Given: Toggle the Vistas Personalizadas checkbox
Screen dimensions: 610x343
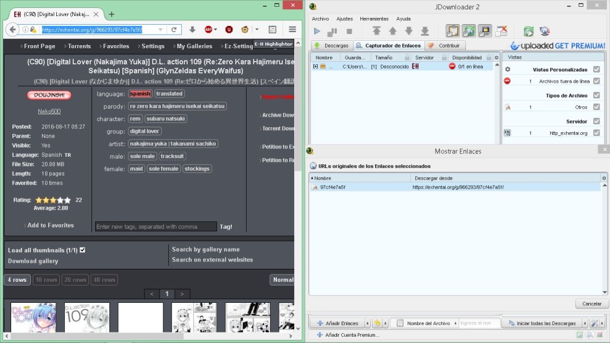Looking at the screenshot, I should 596,70.
